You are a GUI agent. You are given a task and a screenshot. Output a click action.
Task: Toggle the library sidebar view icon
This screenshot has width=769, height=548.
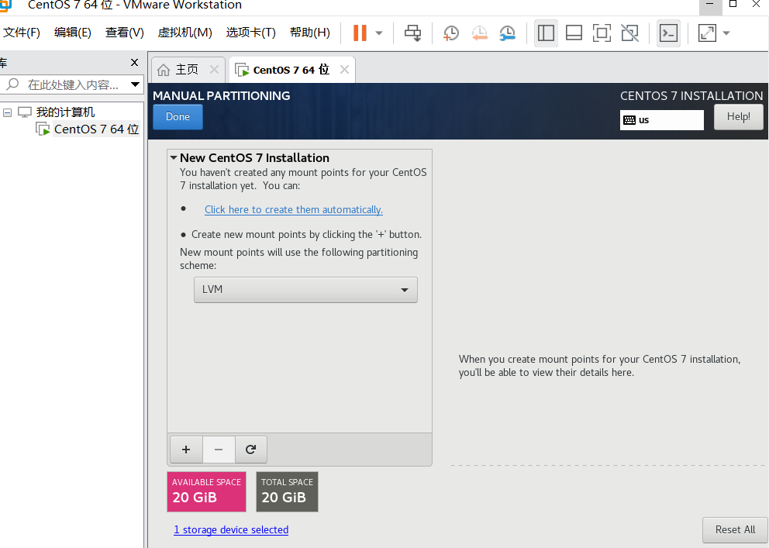546,33
